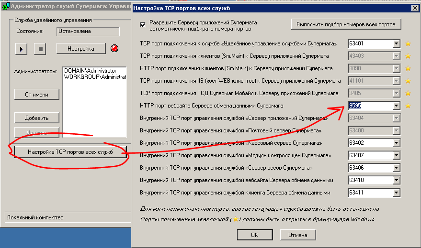
Task: Open service Настройка button
Action: tap(81, 49)
